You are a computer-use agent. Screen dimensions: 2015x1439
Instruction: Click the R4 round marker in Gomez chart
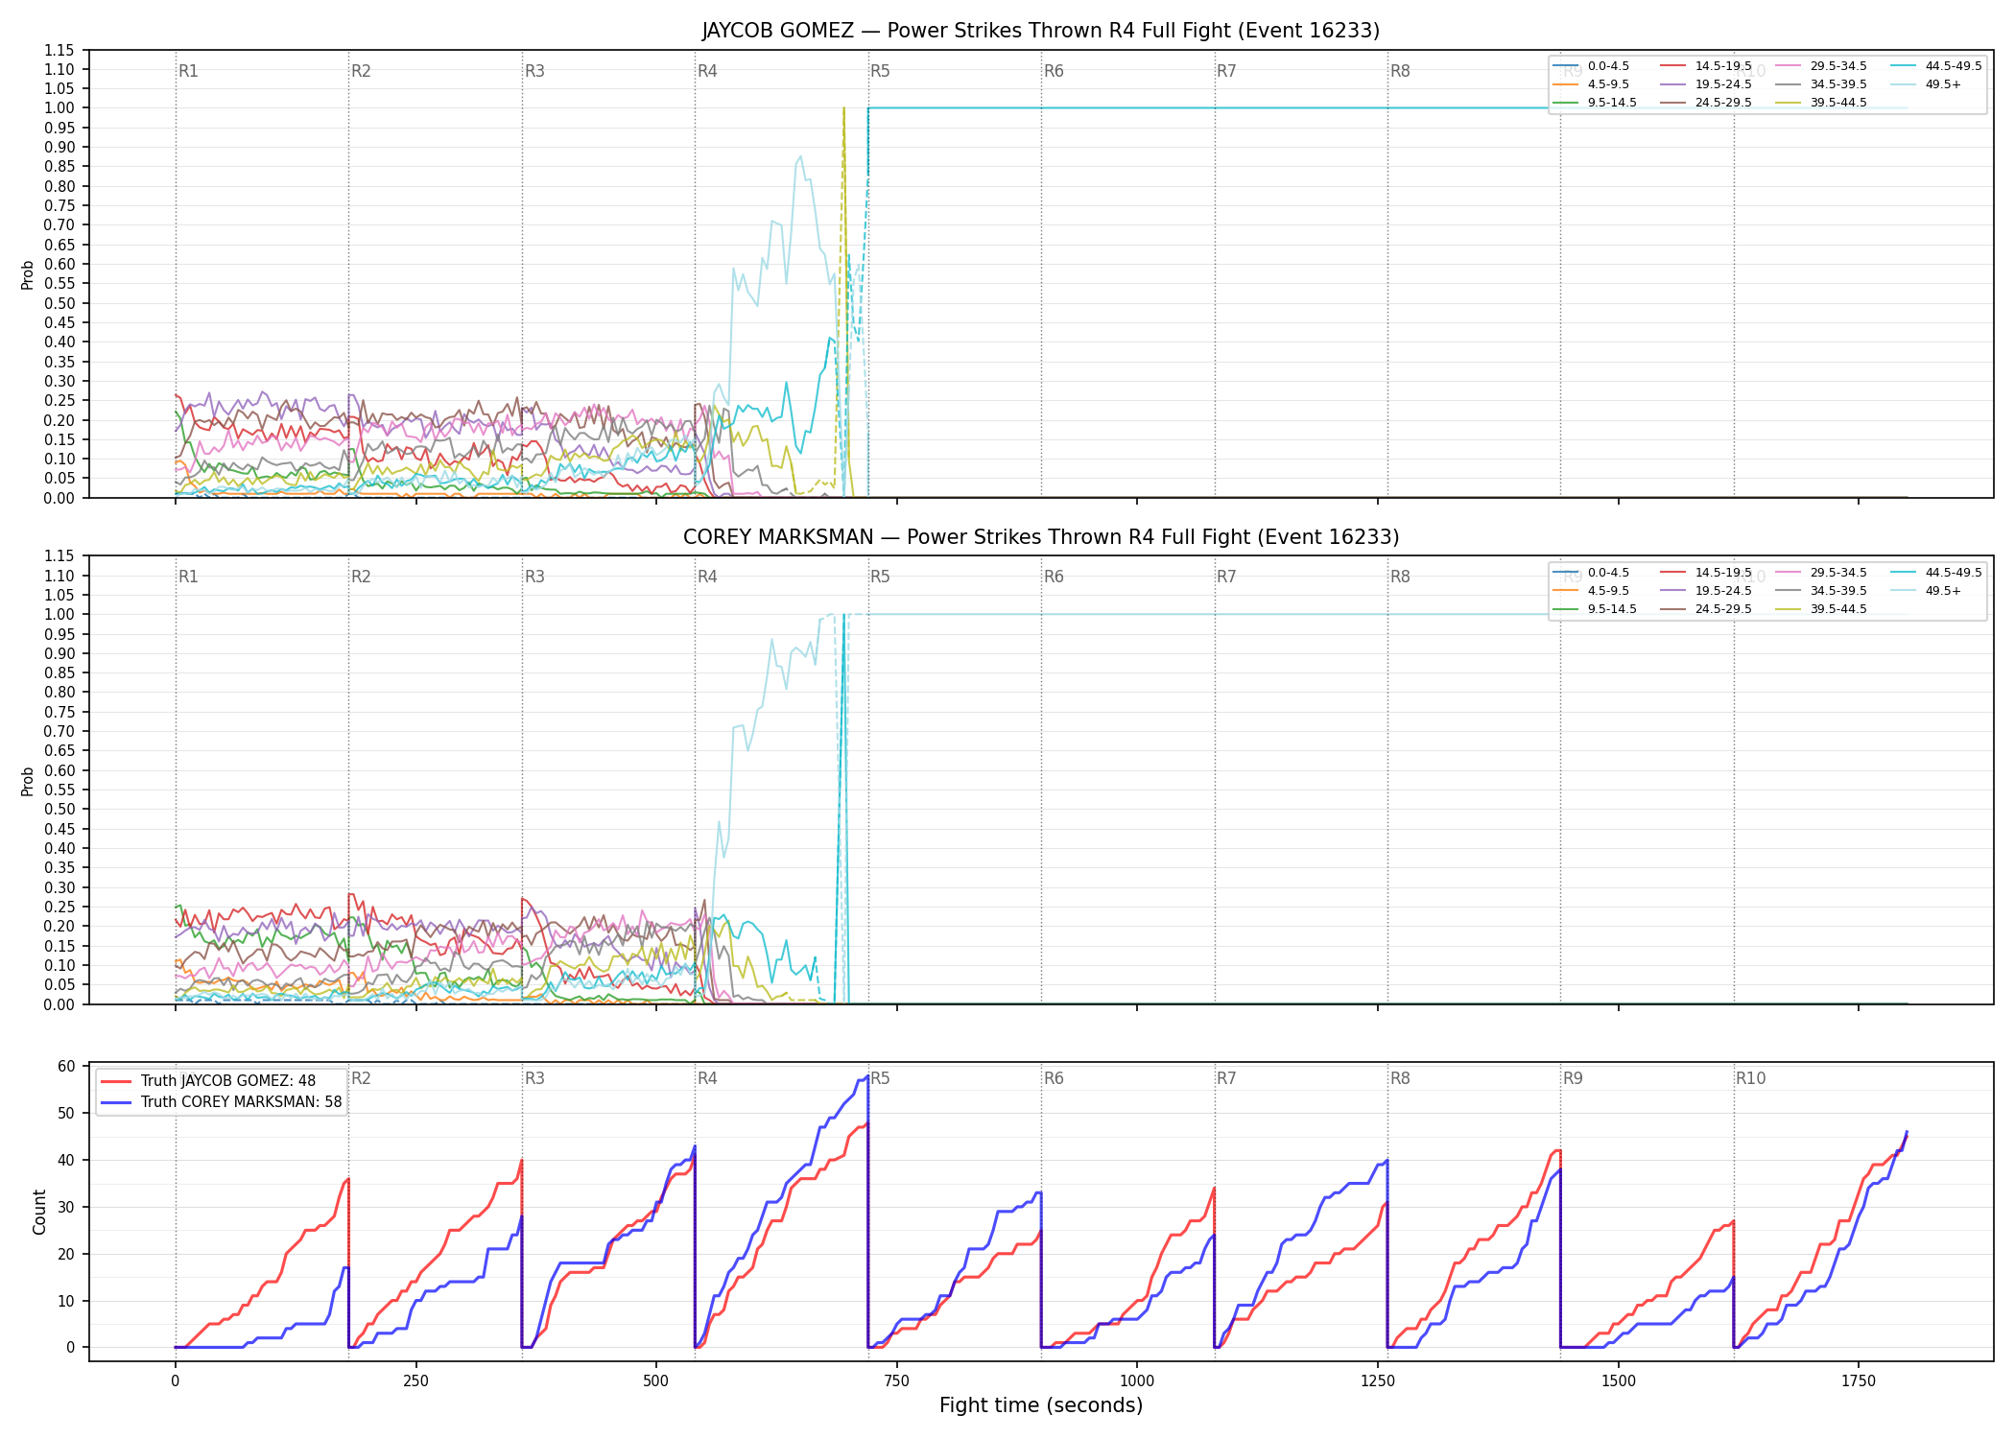coord(707,71)
